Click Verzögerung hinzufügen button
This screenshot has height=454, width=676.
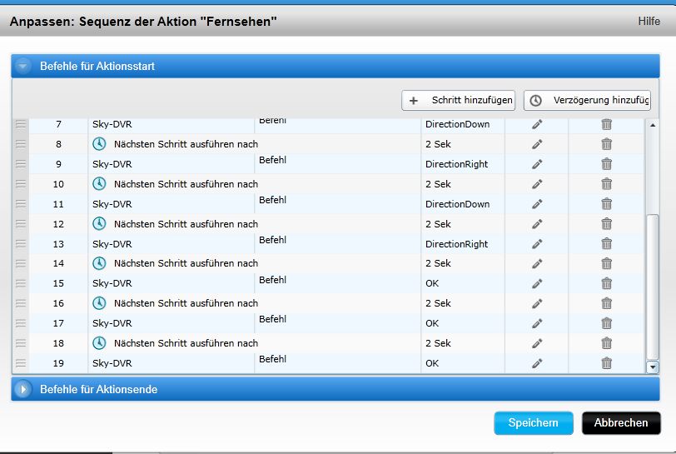(587, 100)
